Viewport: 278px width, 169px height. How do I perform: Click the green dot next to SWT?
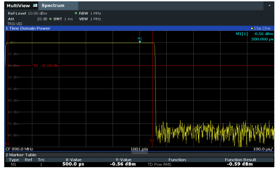click(x=50, y=19)
